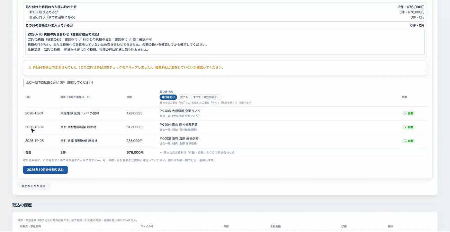The width and height of the screenshot is (450, 232).
Task: Click the 対象月・取込日時 column header
Action: point(30,227)
